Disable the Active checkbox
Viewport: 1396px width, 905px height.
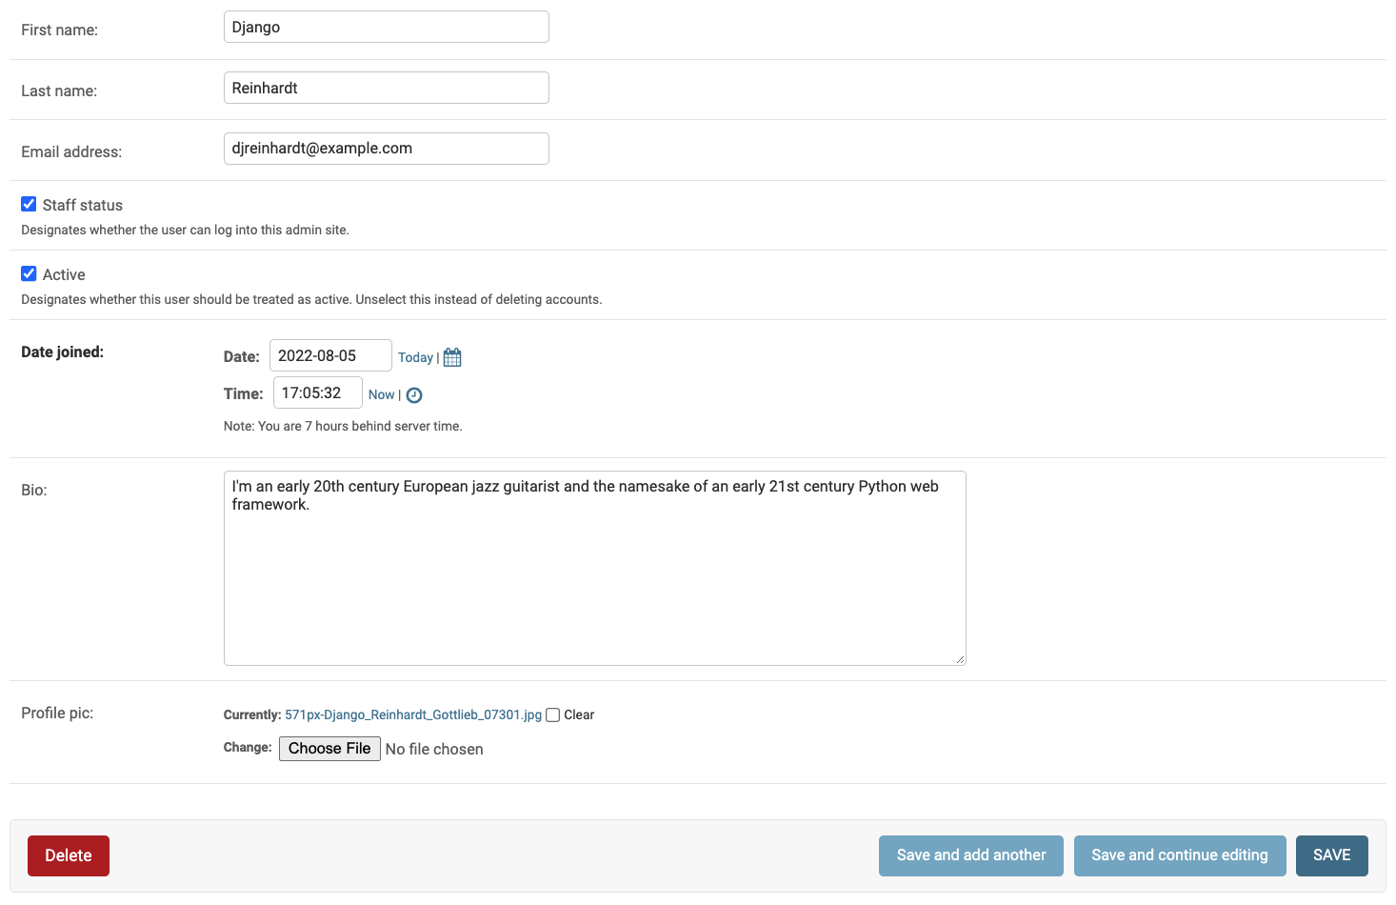[x=29, y=272]
